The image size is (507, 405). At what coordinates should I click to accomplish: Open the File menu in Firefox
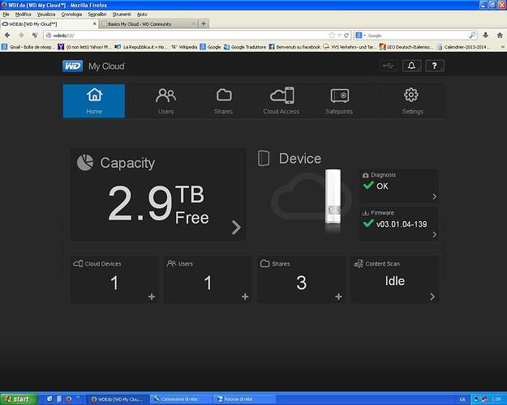(6, 15)
